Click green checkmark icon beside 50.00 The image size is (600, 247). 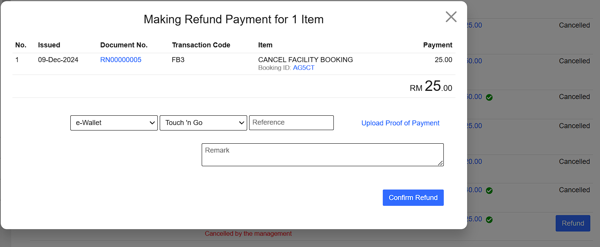[489, 97]
